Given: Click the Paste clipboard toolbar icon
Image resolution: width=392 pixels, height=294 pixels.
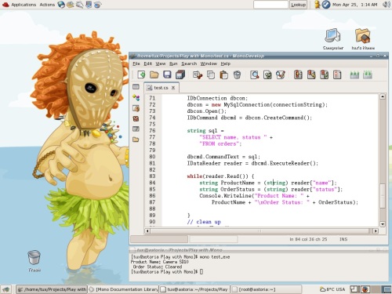Looking at the screenshot, I should click(223, 75).
